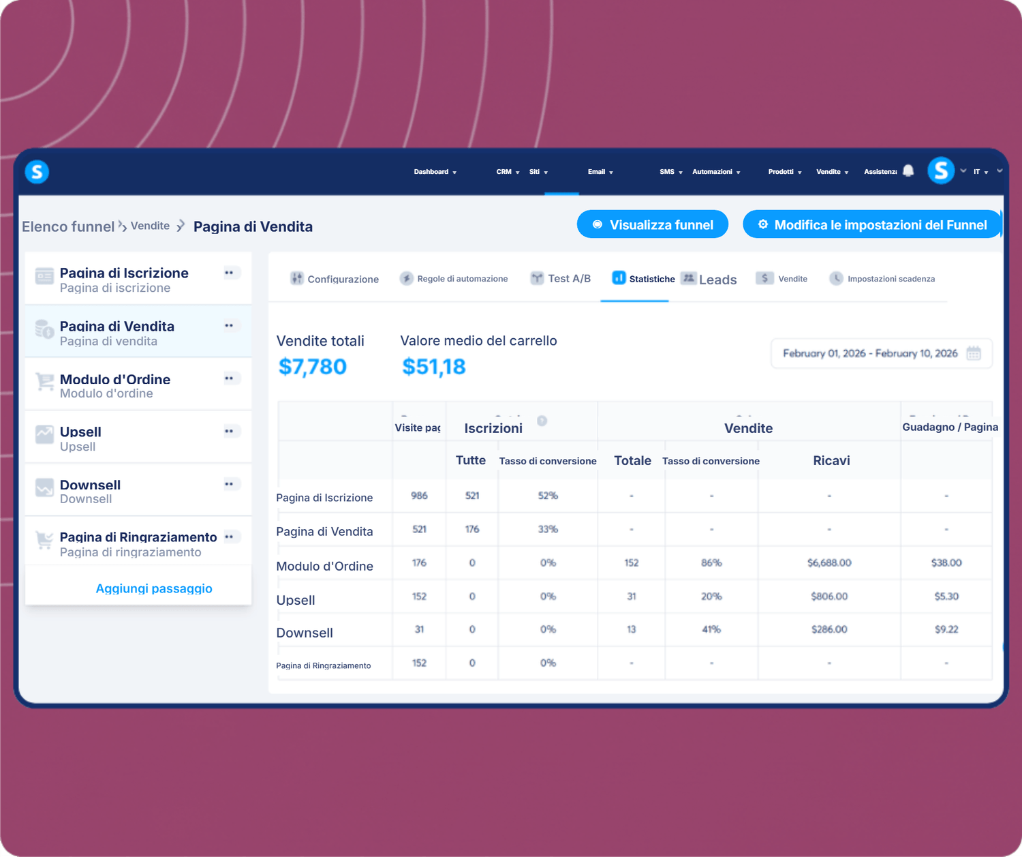Expand the SMS dropdown menu
The width and height of the screenshot is (1022, 857).
pyautogui.click(x=671, y=172)
